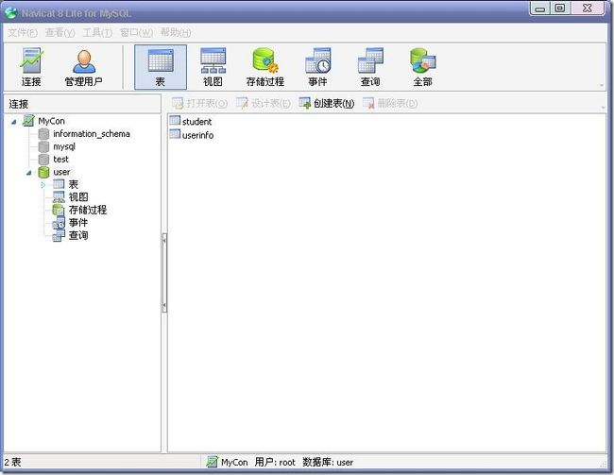Open 存储过程 (Stored Procedure) toolbar icon
The width and height of the screenshot is (614, 475).
pyautogui.click(x=265, y=67)
